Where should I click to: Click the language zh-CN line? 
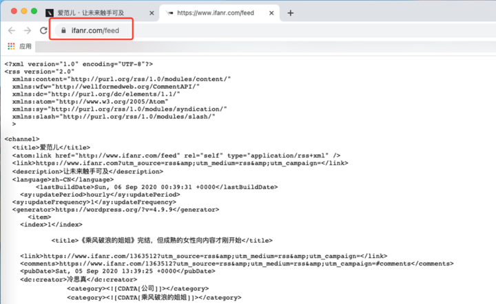(63, 180)
